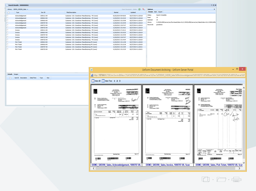Check the Acknowledgement 1000614-00 row checkbox

[x=7, y=18]
